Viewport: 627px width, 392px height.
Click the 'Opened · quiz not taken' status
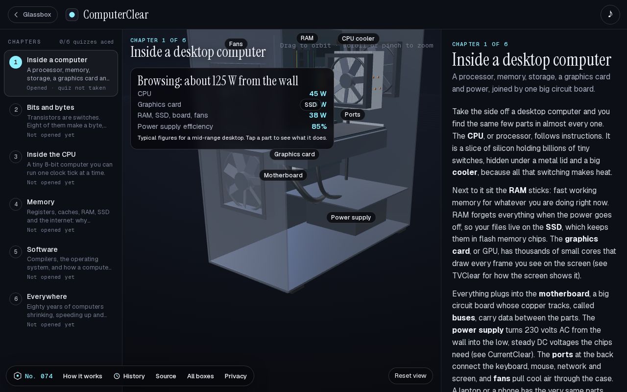[x=66, y=88]
